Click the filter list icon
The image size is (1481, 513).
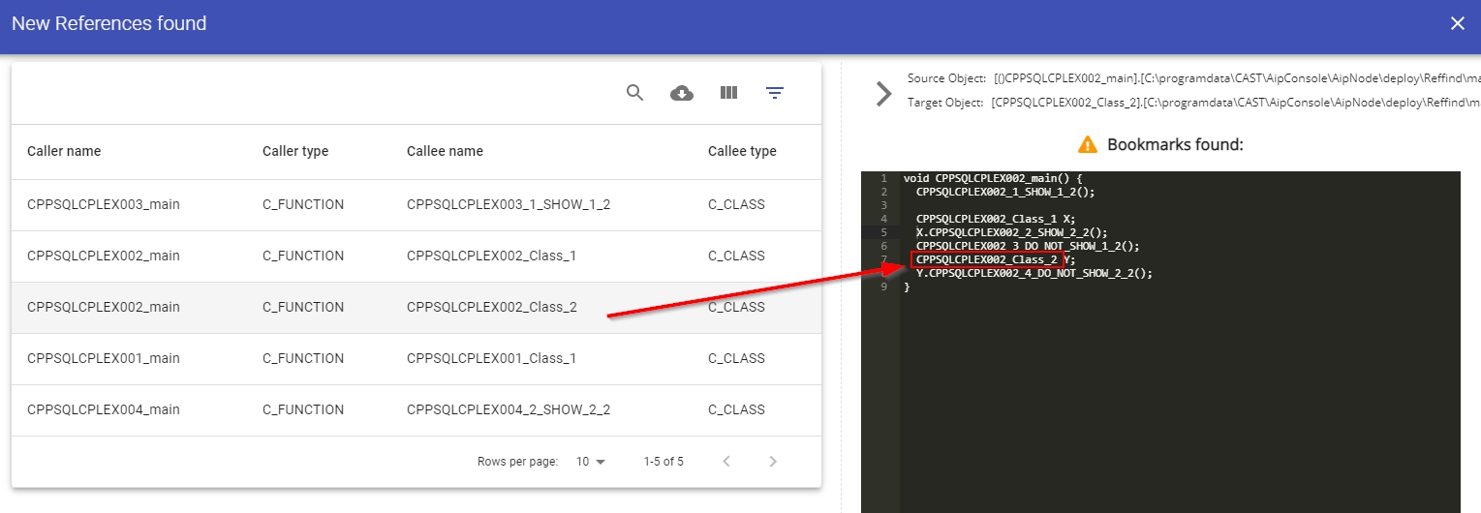775,93
